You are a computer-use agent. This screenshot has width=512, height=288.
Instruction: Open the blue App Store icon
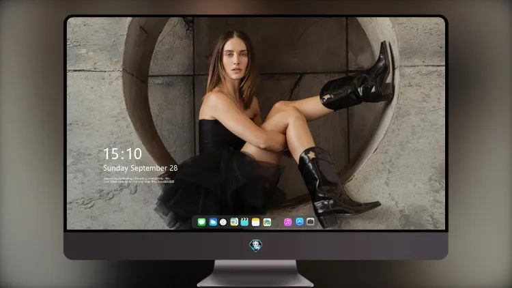pyautogui.click(x=300, y=222)
